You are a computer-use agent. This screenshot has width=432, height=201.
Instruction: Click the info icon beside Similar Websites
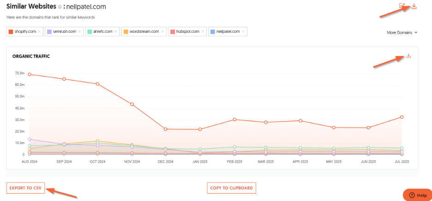click(60, 7)
